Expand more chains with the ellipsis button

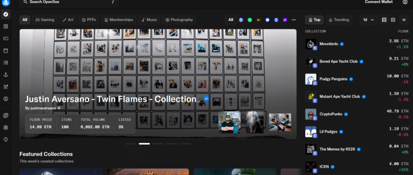pos(293,20)
